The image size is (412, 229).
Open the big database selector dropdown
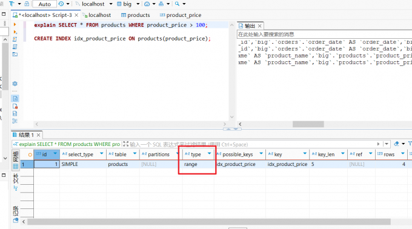pos(138,4)
